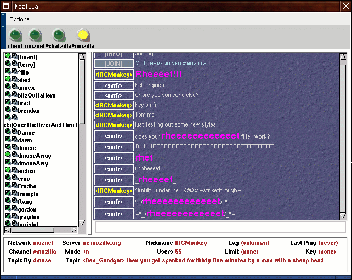Click the Mode value +n
This screenshot has height=280, width=352.
(86, 252)
